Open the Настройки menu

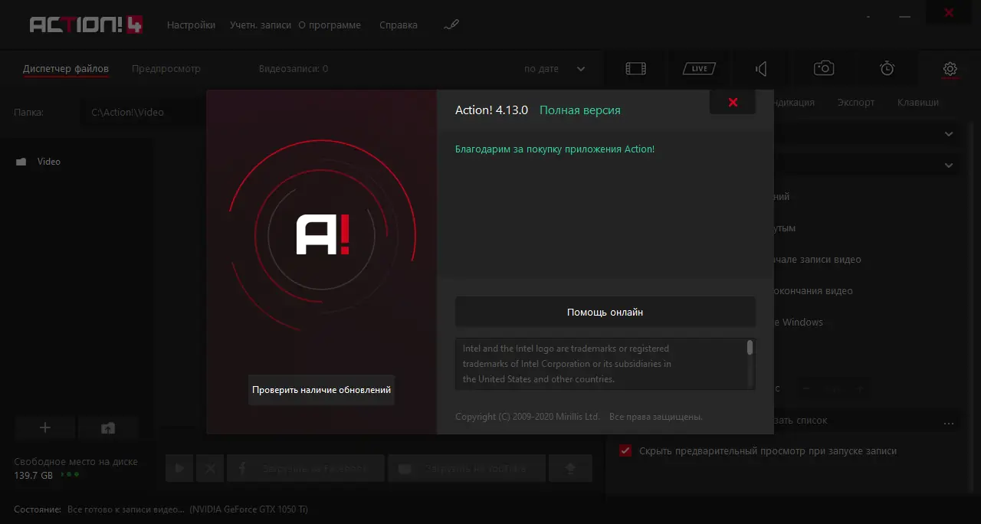pyautogui.click(x=191, y=25)
